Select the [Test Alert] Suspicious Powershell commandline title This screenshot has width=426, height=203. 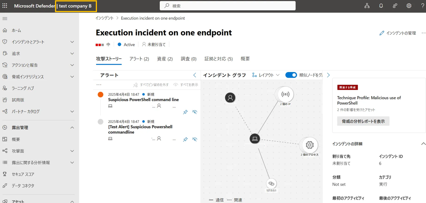click(140, 130)
